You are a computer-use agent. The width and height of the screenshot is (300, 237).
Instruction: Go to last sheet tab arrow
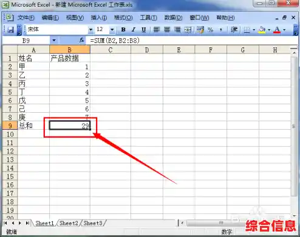27,223
